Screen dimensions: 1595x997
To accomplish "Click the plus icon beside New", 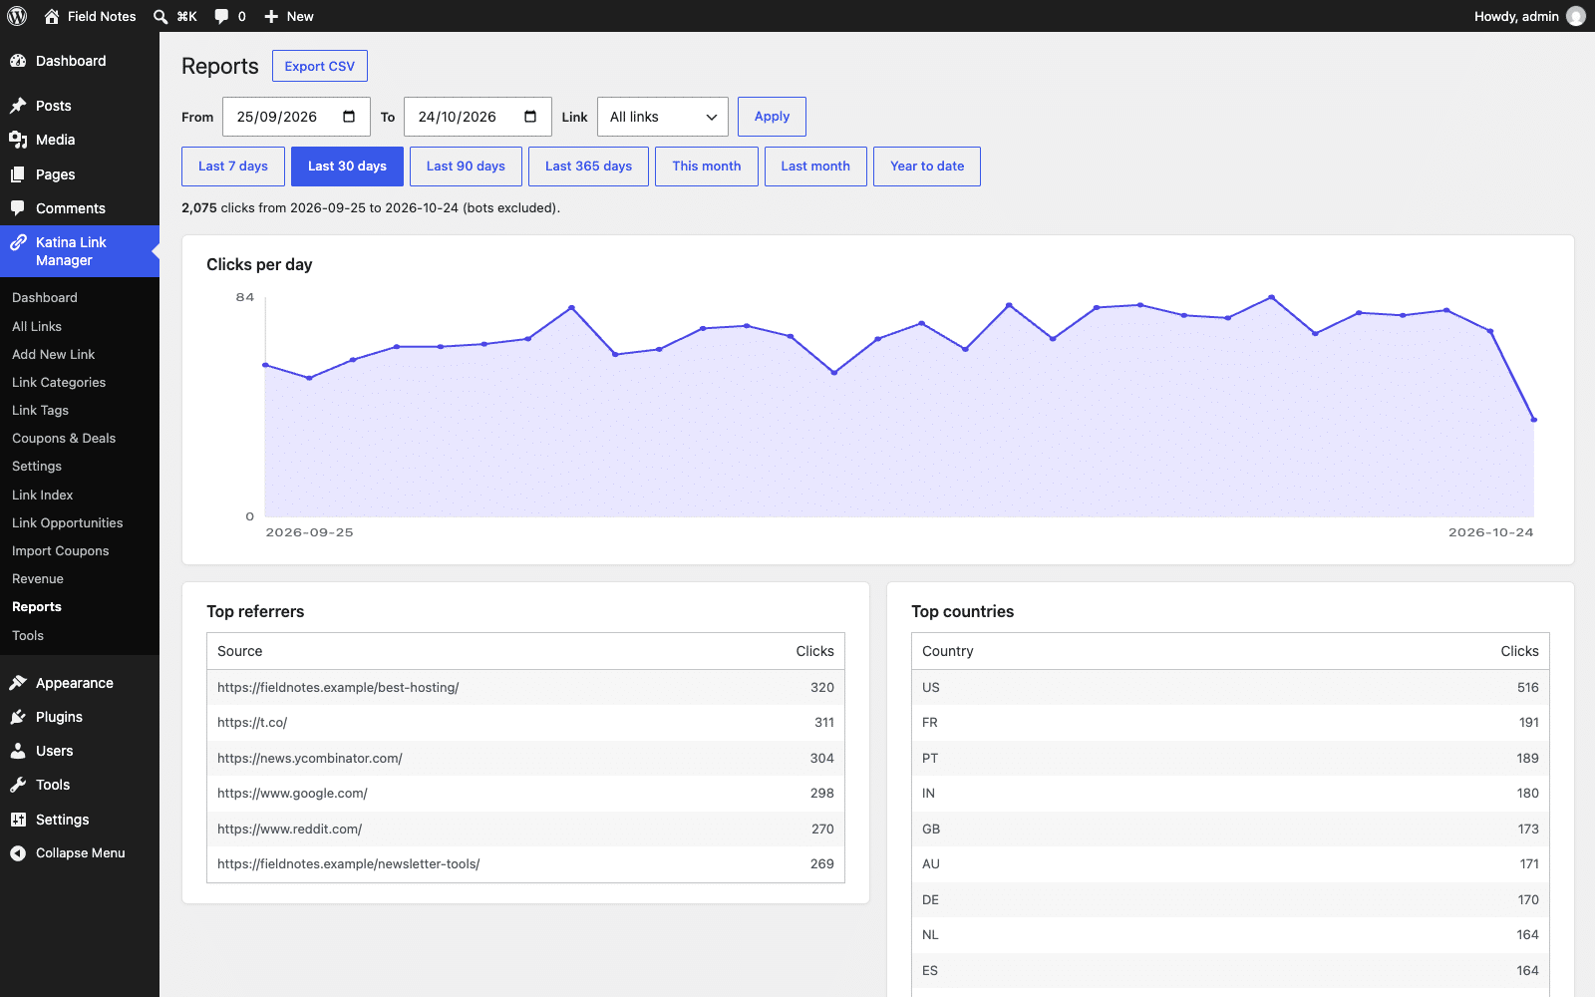I will [x=271, y=16].
